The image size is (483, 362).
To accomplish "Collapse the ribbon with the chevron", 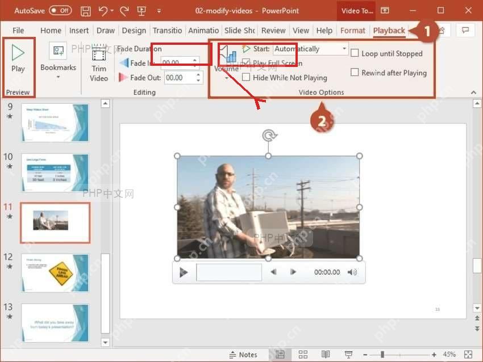I will tap(473, 92).
